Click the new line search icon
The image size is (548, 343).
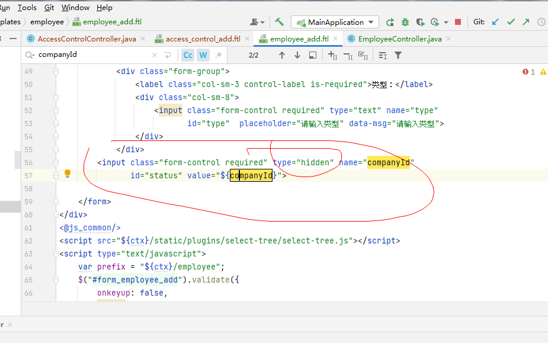168,55
